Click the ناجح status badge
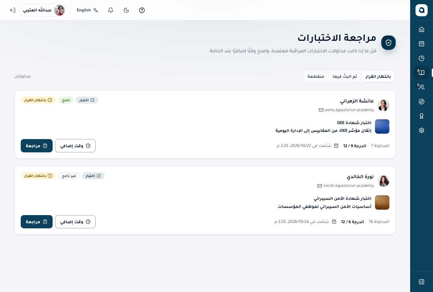 click(x=66, y=100)
